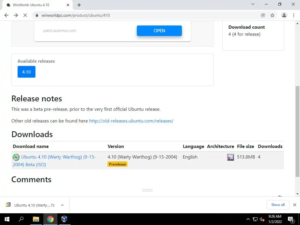
Task: Select the WinWorld: Ubuntu 4.10 tab
Action: [x=37, y=5]
